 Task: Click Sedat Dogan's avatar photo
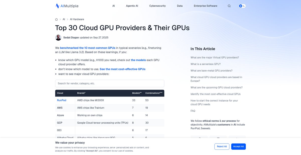coord(58,37)
